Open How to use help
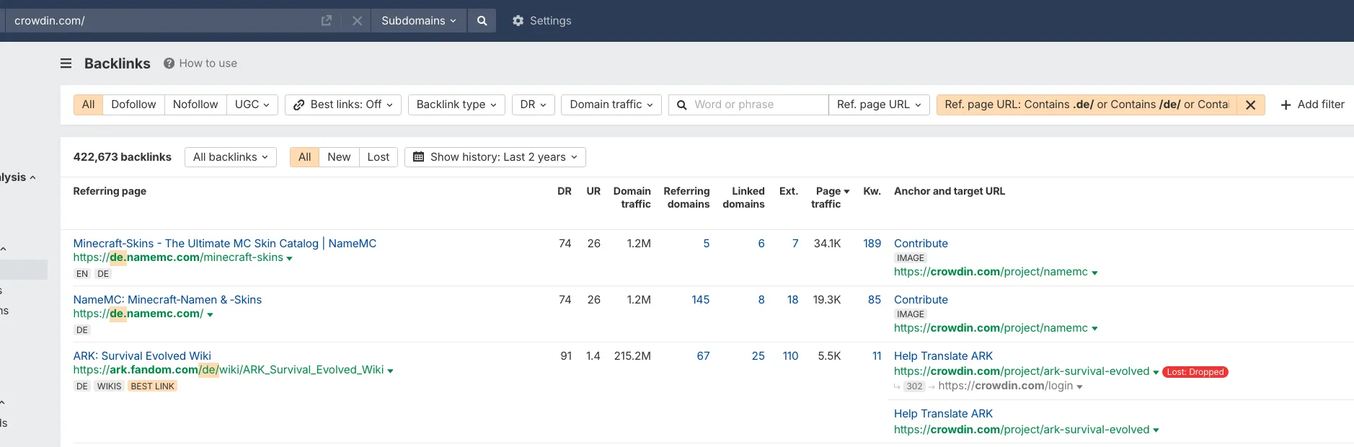 click(x=200, y=63)
